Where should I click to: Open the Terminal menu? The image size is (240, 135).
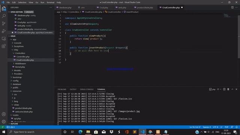50,3
